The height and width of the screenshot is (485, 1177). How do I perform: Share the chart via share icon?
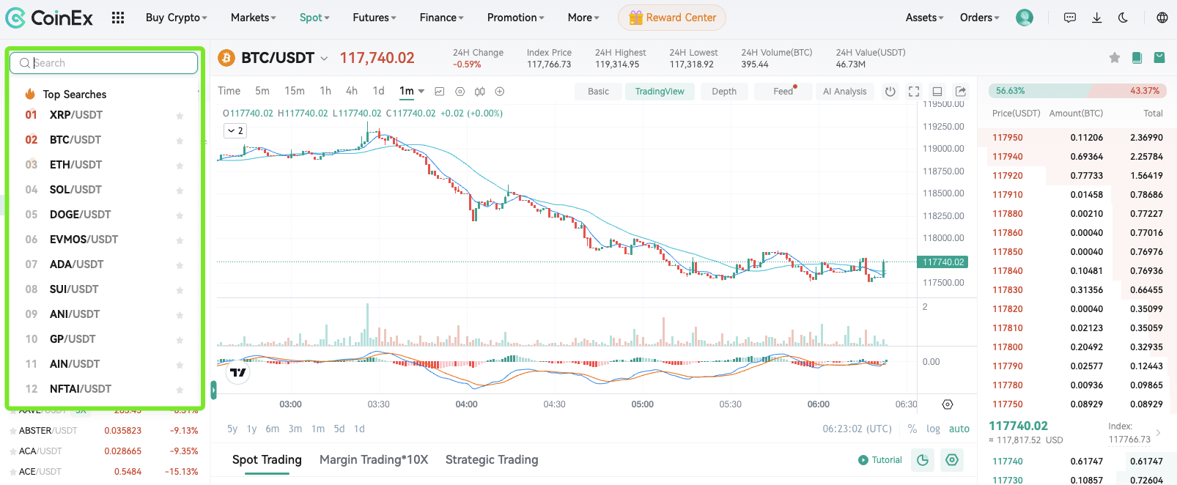961,92
